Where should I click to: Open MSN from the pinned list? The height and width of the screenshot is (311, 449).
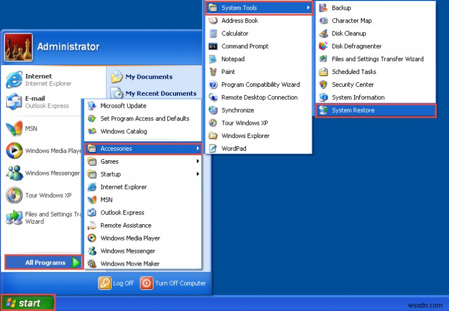point(22,129)
